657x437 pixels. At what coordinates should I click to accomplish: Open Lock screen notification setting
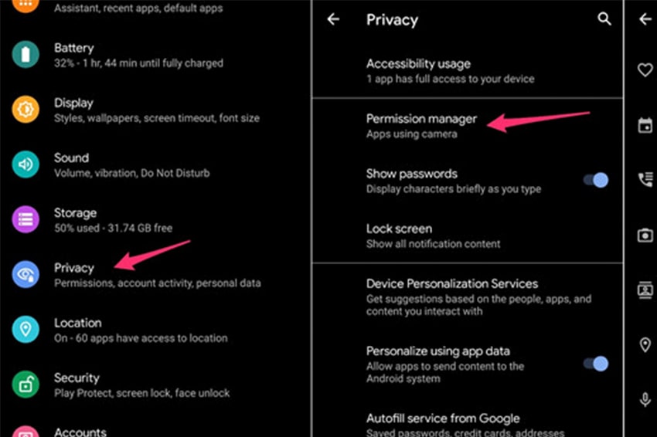click(468, 236)
